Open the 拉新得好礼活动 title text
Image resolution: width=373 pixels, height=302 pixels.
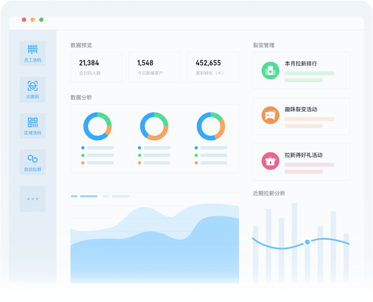point(303,155)
